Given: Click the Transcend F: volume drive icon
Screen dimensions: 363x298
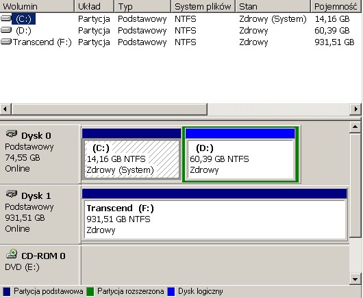Looking at the screenshot, I should [x=6, y=42].
